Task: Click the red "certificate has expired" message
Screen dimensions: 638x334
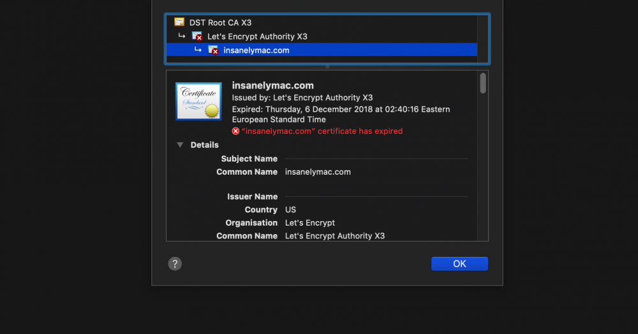Action: (x=322, y=131)
